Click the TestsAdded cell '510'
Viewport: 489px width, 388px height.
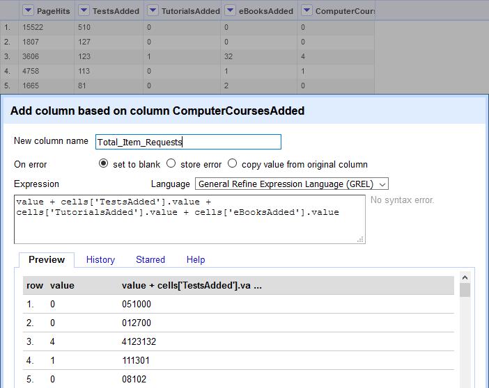tap(84, 27)
